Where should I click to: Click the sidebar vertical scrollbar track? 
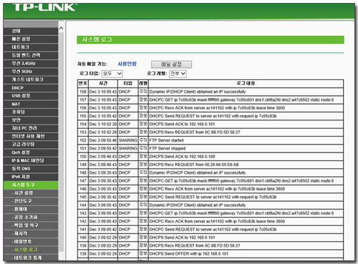(x=61, y=142)
